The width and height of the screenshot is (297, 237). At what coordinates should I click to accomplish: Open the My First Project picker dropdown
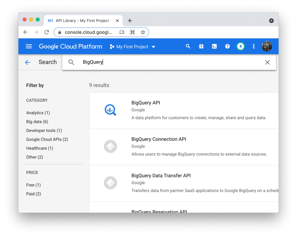(132, 47)
